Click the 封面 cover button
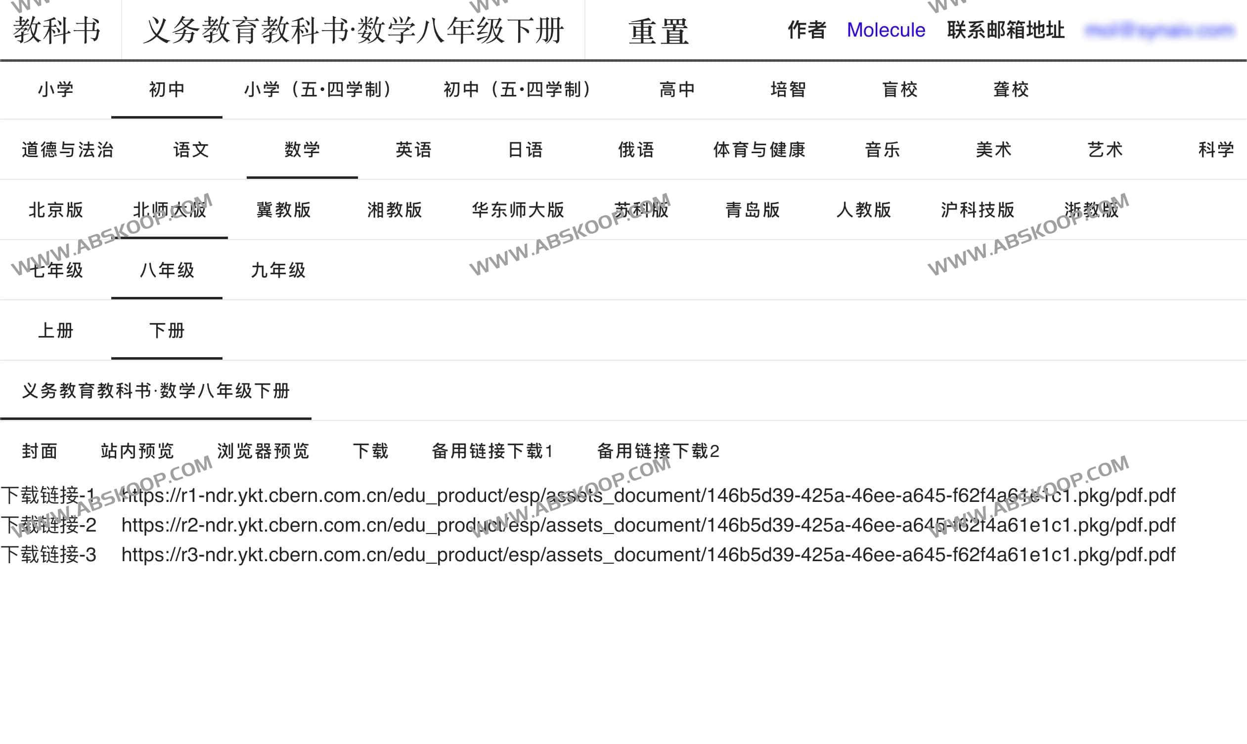Screen dimensions: 1247x744 (x=40, y=451)
